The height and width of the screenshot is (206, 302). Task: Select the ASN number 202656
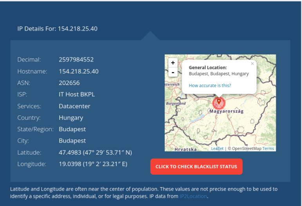pyautogui.click(x=69, y=83)
